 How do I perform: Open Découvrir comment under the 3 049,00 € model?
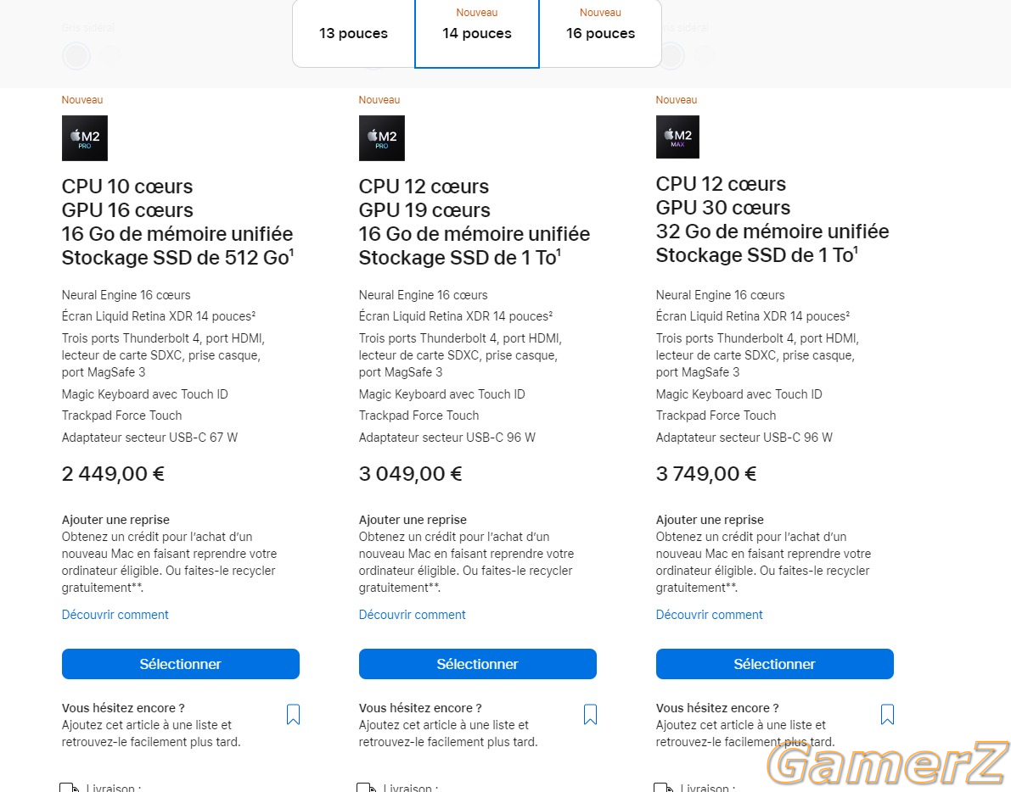(412, 614)
